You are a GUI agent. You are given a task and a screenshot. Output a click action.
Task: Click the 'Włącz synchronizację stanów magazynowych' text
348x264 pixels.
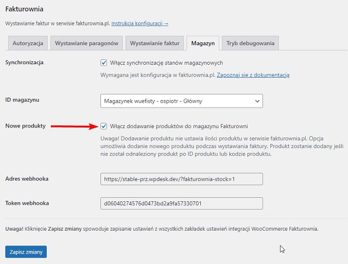tap(167, 63)
